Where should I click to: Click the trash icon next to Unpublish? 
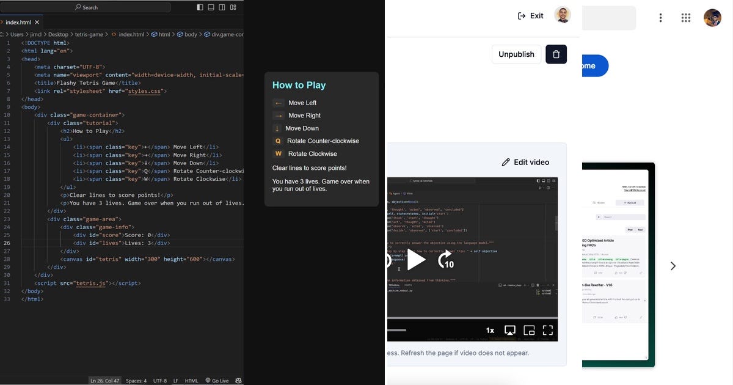(x=555, y=54)
